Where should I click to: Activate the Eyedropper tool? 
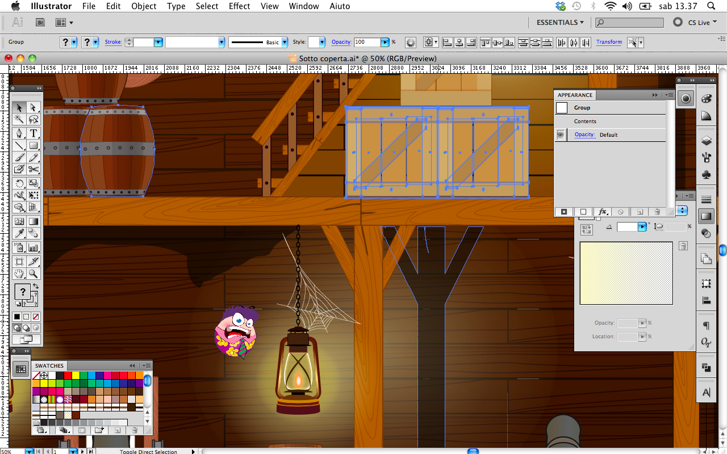coord(19,233)
